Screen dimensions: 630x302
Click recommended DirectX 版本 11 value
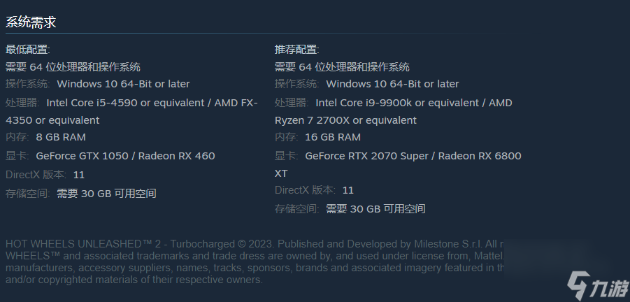348,190
